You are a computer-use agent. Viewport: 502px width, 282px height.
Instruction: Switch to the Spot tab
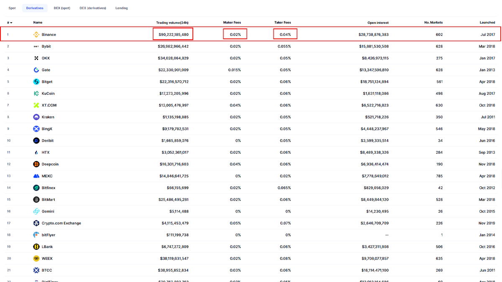click(x=12, y=8)
